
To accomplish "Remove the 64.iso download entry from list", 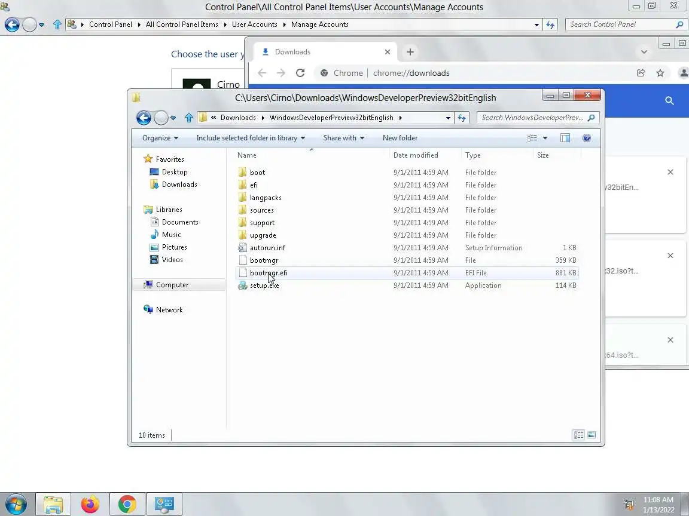I will tap(670, 340).
